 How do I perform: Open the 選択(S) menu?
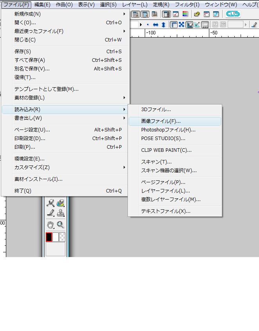108,4
